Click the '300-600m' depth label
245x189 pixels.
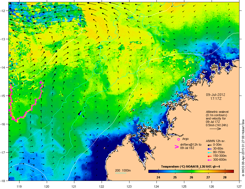(x=220, y=160)
